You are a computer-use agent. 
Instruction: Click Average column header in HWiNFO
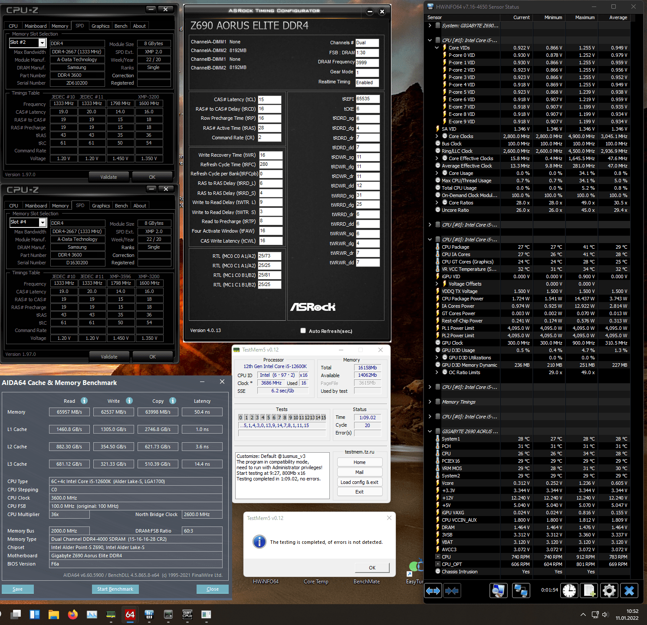(618, 17)
